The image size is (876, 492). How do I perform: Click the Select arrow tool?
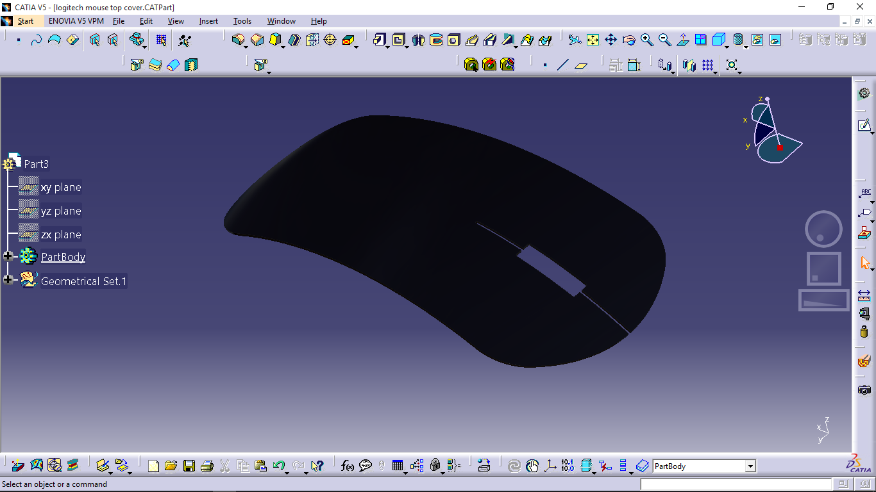pyautogui.click(x=865, y=263)
